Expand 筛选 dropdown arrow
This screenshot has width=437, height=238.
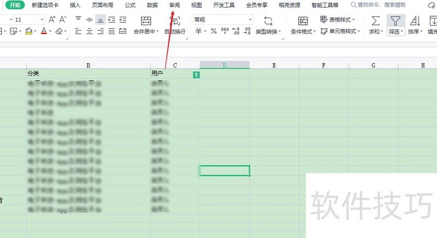pos(401,32)
